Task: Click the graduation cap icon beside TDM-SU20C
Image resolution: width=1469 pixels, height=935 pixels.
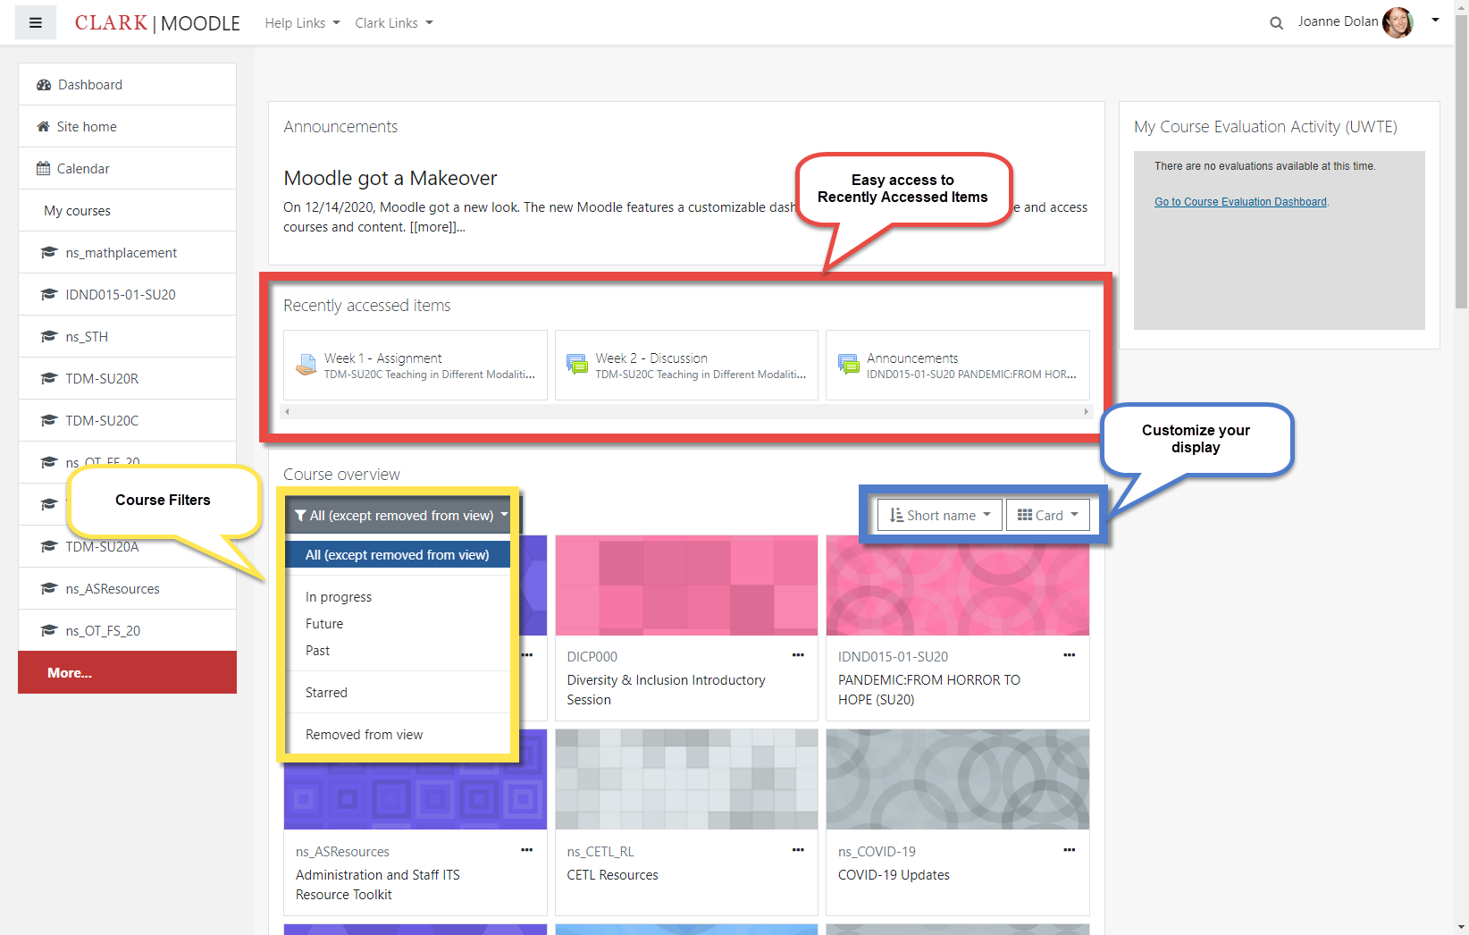Action: click(x=49, y=421)
